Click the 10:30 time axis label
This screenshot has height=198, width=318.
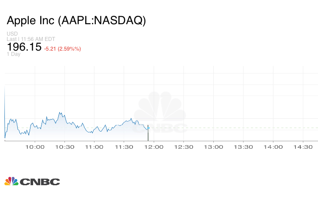click(x=65, y=147)
